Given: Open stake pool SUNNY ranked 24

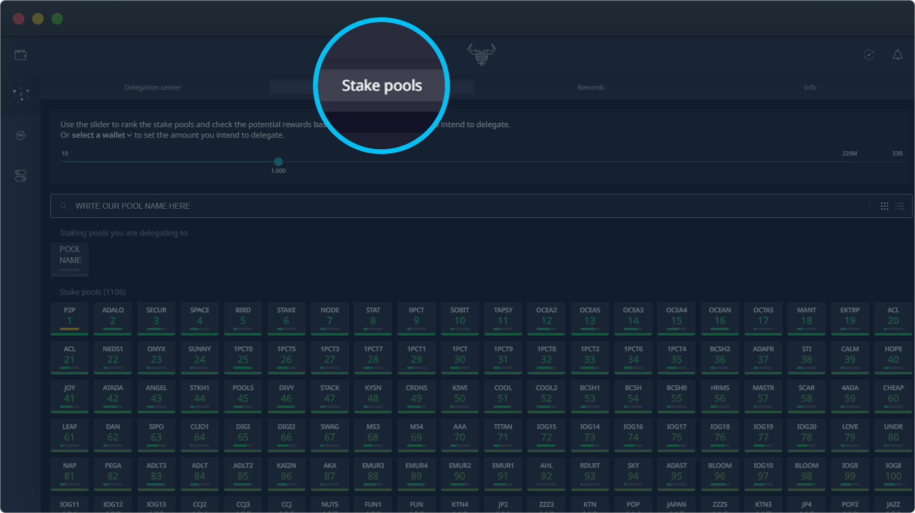Looking at the screenshot, I should (x=200, y=358).
